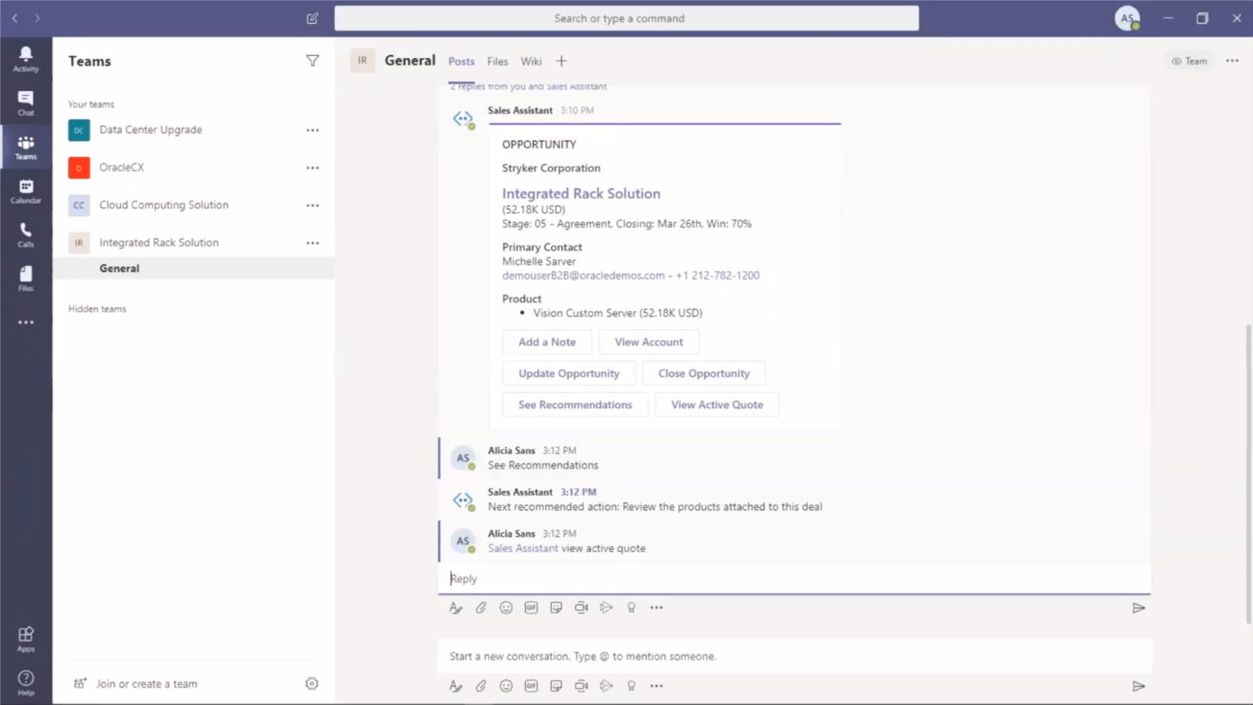Switch to the Files tab
This screenshot has width=1253, height=705.
[497, 61]
